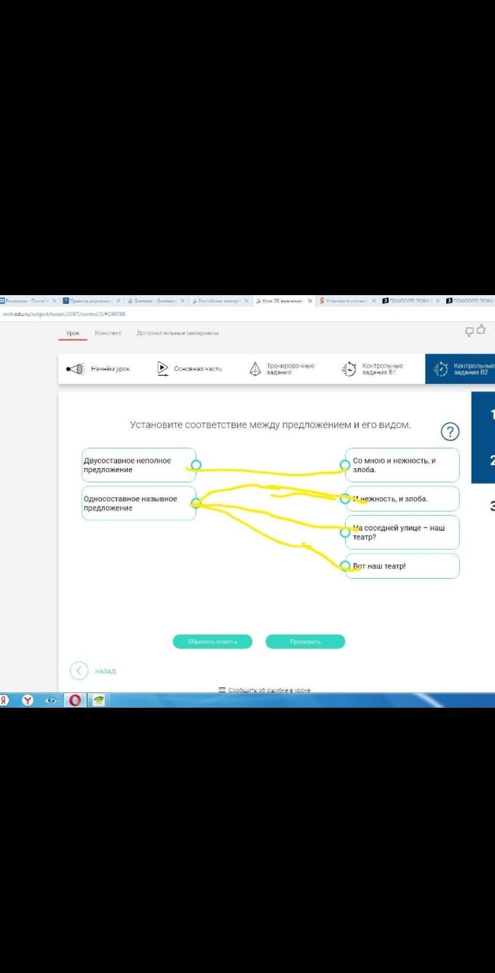Close the Урок 26 browser tab
Viewport: 495px width, 973px height.
(310, 301)
